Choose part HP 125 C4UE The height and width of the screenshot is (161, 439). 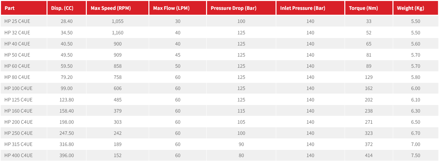click(x=18, y=99)
